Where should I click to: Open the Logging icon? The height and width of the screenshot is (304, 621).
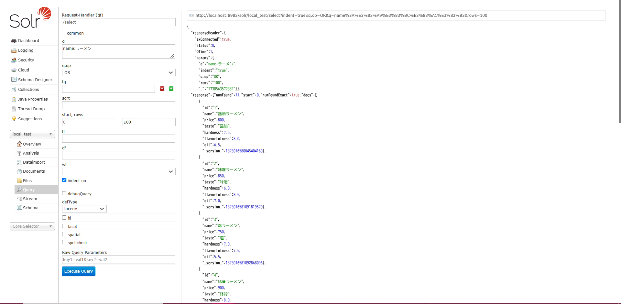pyautogui.click(x=14, y=50)
